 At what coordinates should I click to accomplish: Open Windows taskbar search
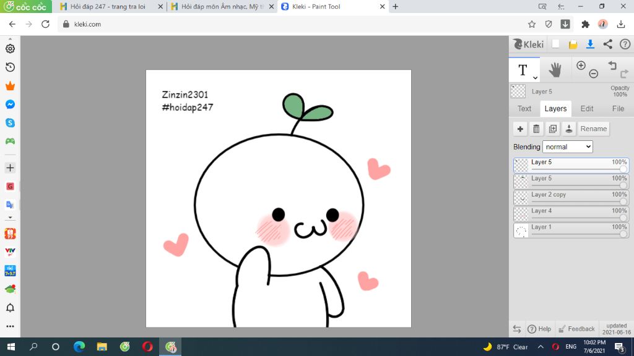point(33,347)
